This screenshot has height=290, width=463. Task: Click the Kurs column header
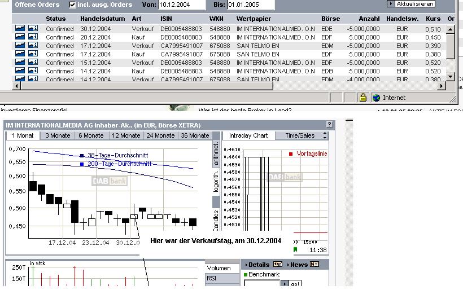pos(433,19)
